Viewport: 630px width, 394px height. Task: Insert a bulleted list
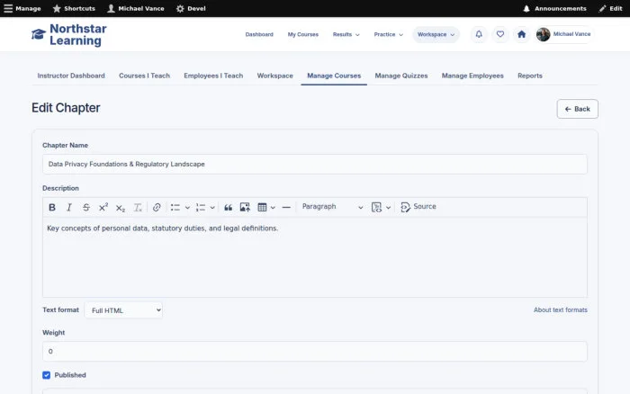click(175, 207)
